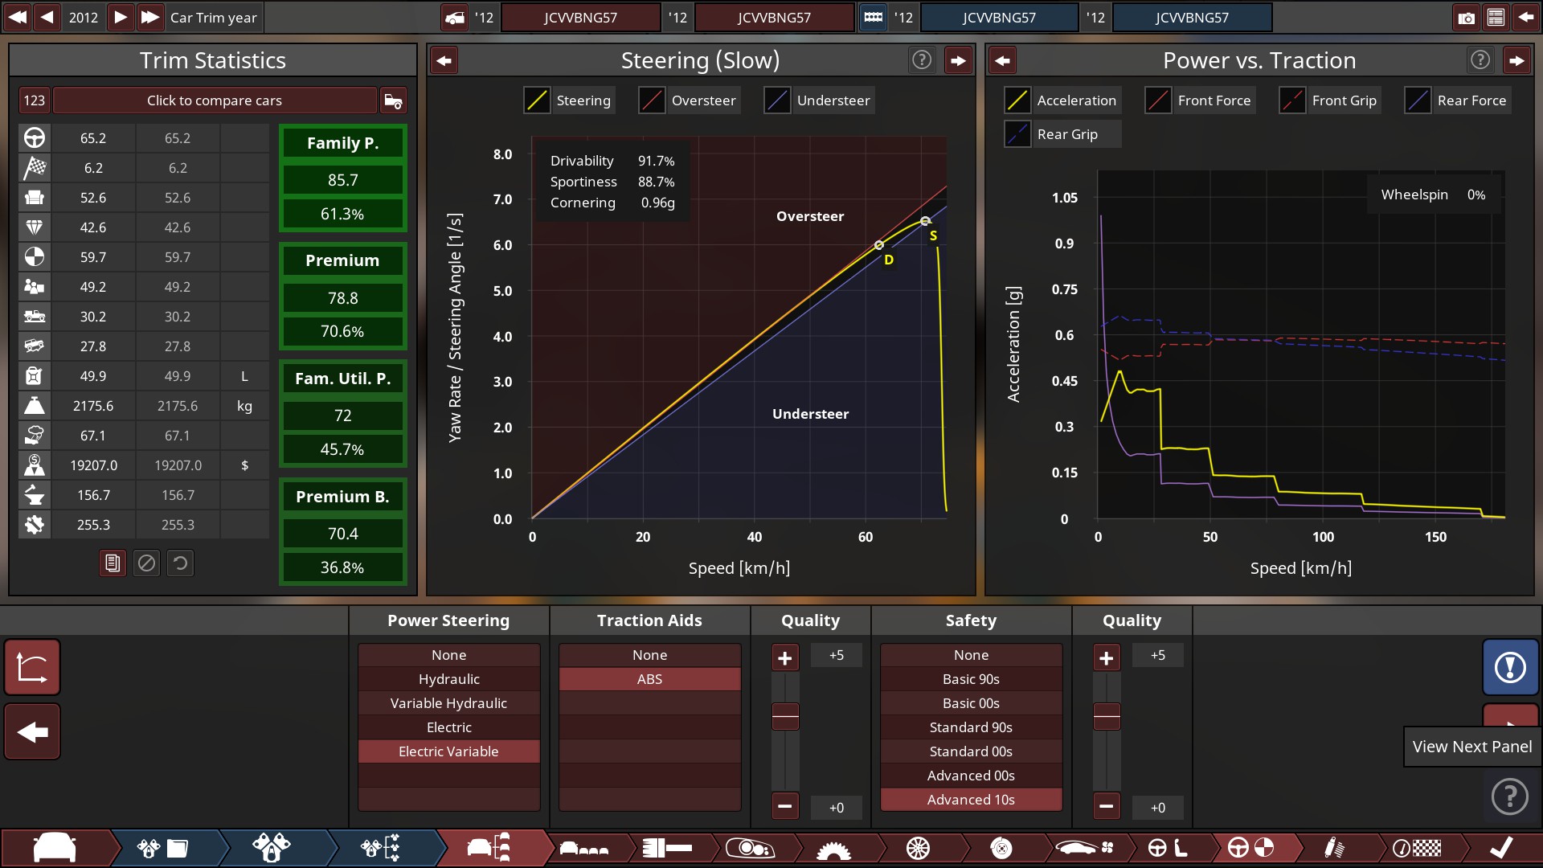Viewport: 1543px width, 868px height.
Task: Click the clear comparison circle-slash icon
Action: pyautogui.click(x=146, y=563)
